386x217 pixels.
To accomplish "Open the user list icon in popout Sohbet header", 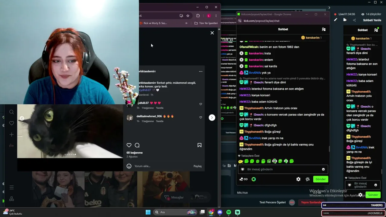I will 324,29.
